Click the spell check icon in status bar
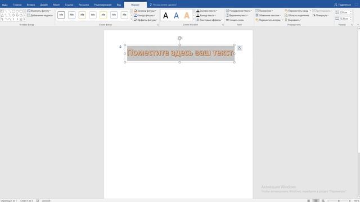The width and height of the screenshot is (360, 202). click(38, 201)
